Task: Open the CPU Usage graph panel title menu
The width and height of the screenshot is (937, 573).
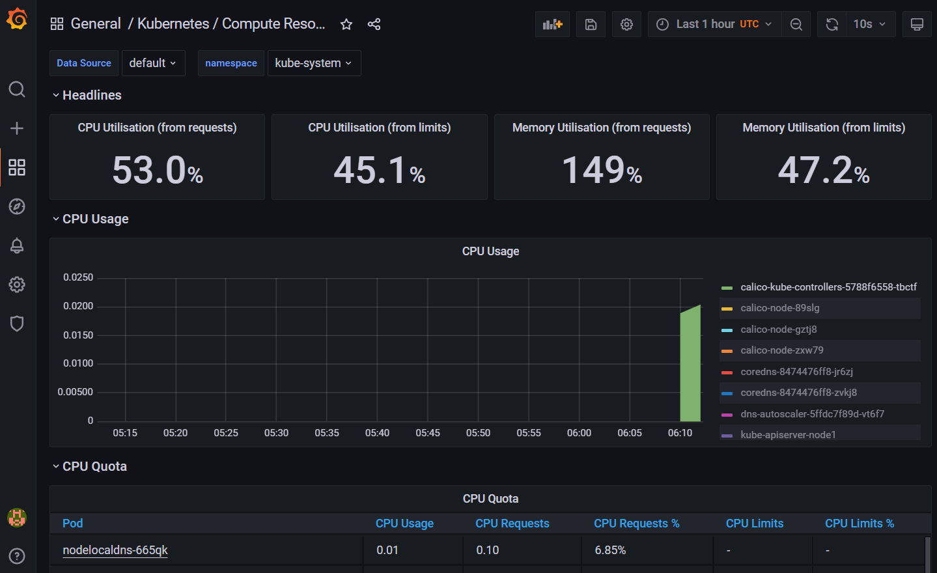Action: click(x=490, y=251)
